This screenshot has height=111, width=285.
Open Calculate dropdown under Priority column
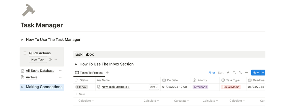click(x=210, y=100)
